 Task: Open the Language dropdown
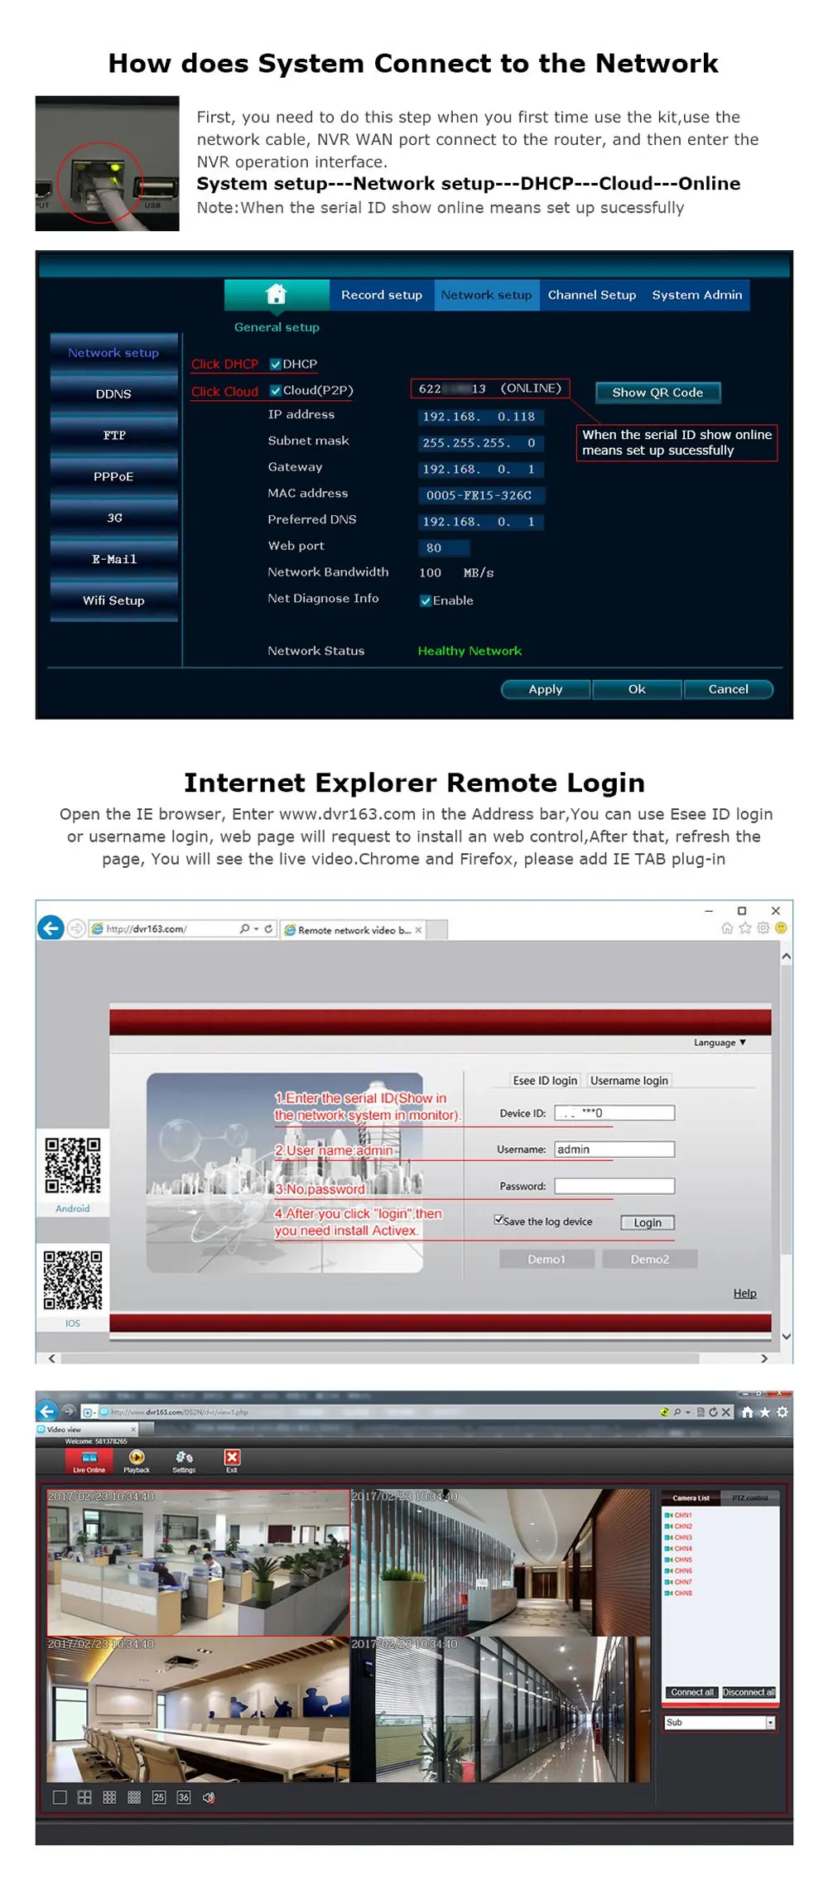point(720,1043)
